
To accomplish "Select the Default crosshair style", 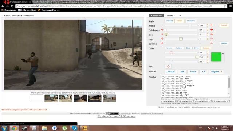I will pyautogui.click(x=169, y=21).
